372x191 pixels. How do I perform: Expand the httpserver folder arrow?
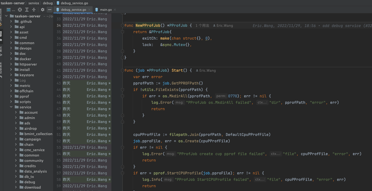click(x=11, y=64)
